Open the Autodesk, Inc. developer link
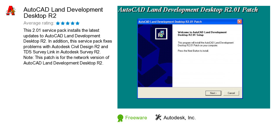This screenshot has height=131, width=276. pos(179,118)
